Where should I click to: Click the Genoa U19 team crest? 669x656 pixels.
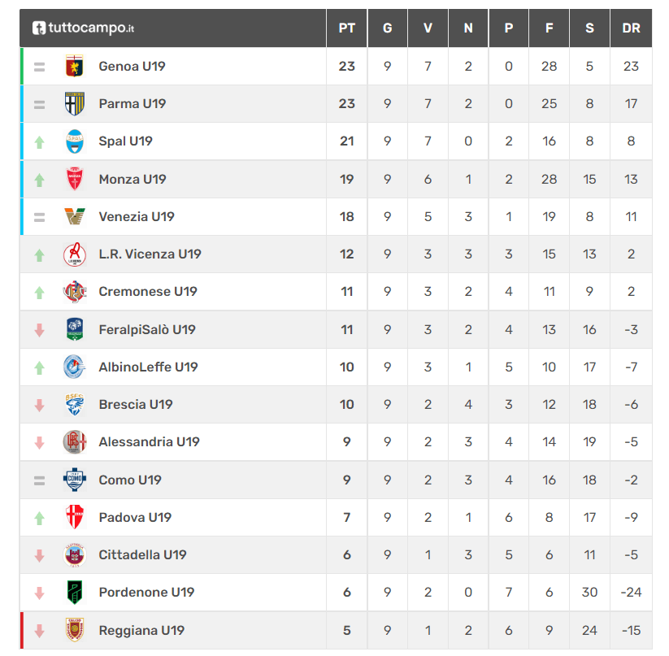click(74, 66)
